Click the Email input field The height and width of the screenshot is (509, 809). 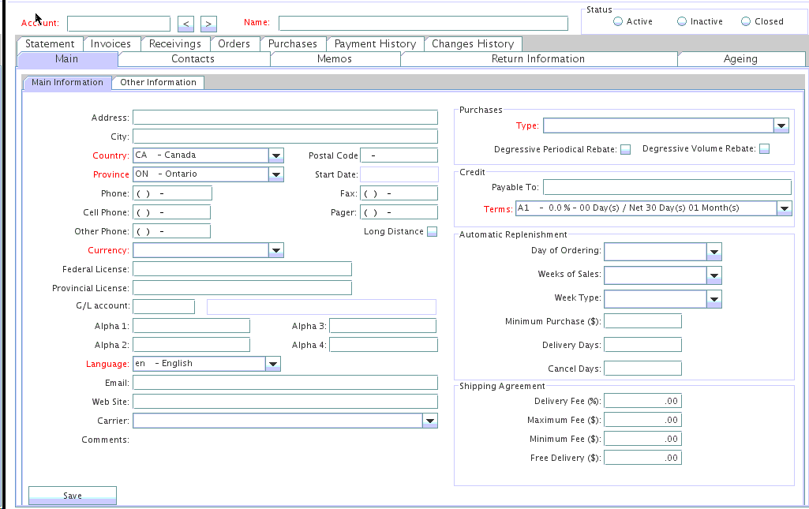[x=285, y=383]
